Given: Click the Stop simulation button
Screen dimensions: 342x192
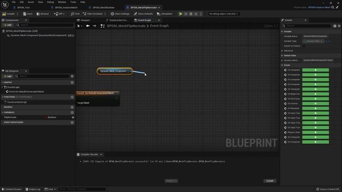Looking at the screenshot, I should (x=191, y=14).
